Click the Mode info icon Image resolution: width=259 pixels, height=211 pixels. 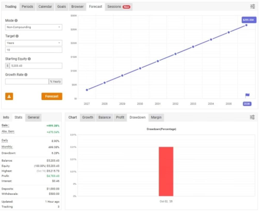tap(16, 21)
